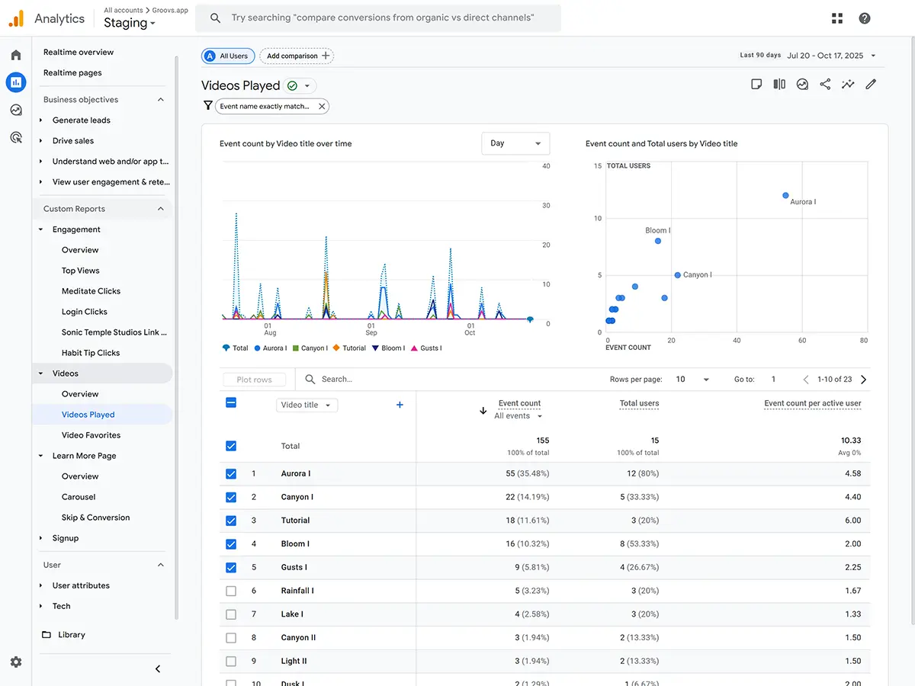Screen dimensions: 915x686
Task: Open the Insights icon in report toolbar
Action: coord(848,85)
